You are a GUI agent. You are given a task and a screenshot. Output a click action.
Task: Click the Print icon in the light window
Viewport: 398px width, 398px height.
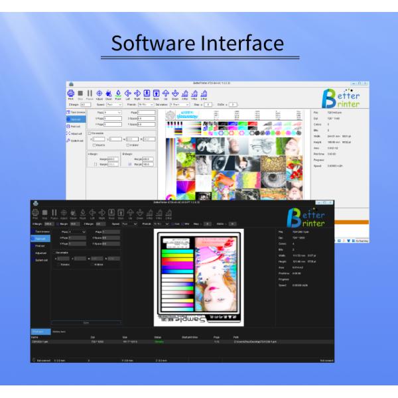coord(71,94)
